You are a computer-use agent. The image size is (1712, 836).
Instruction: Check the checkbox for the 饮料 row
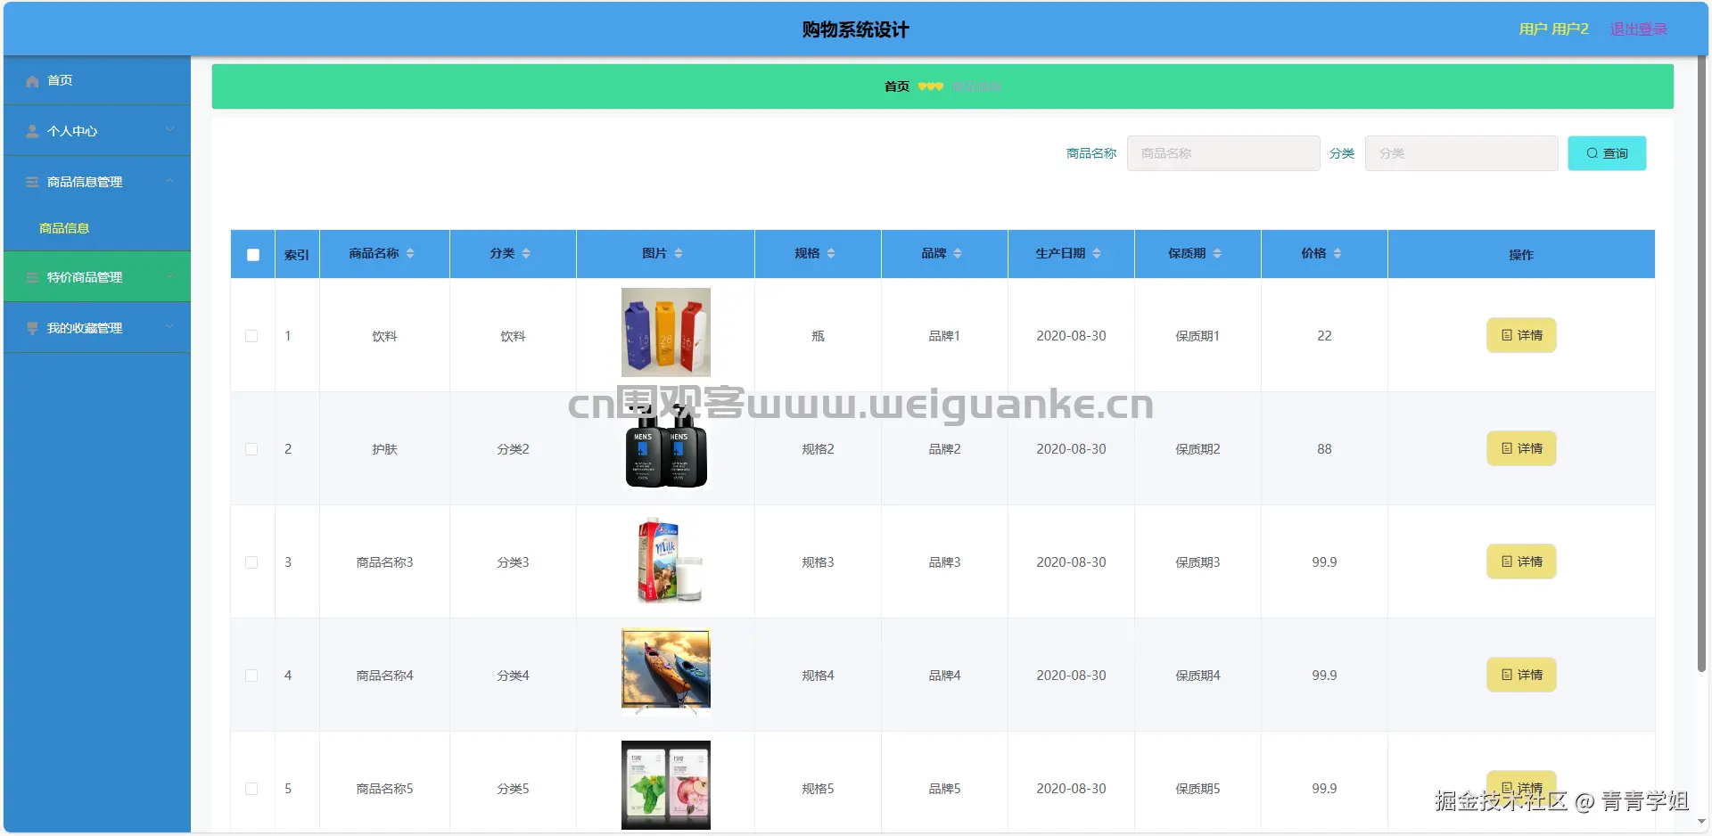[252, 336]
